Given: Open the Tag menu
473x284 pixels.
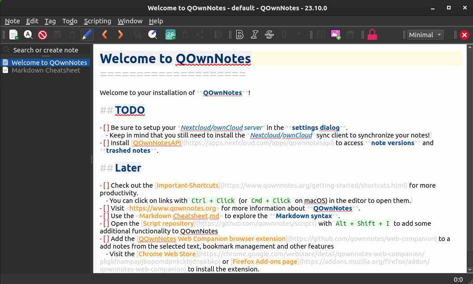Looking at the screenshot, I should point(50,21).
